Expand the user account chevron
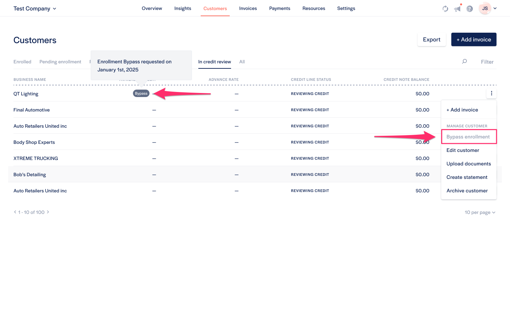 point(495,8)
